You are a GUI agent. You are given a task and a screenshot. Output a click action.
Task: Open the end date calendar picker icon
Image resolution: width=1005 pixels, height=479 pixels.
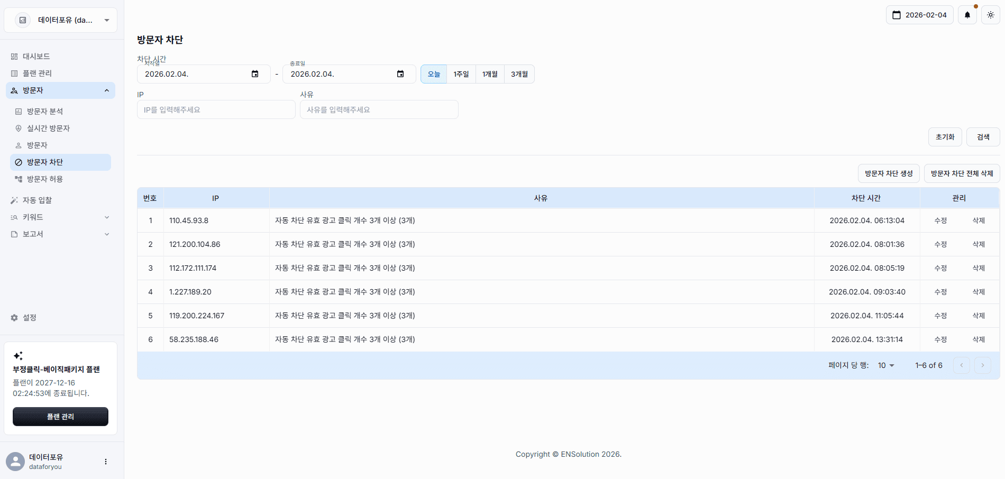pyautogui.click(x=400, y=74)
